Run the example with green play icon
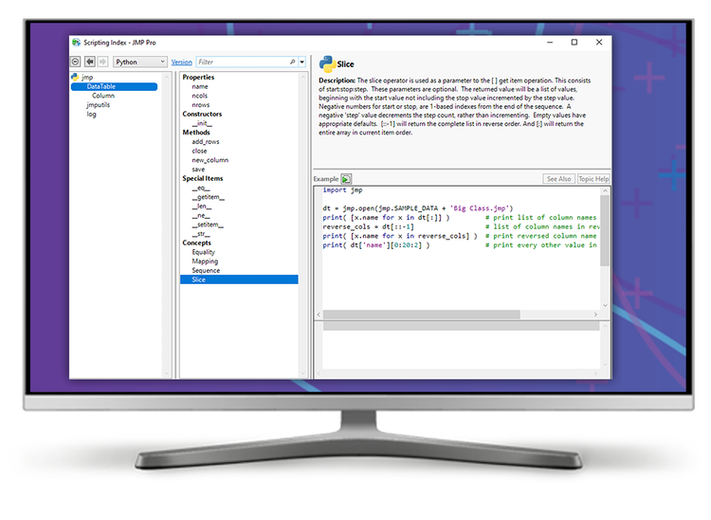Screen dimensions: 711x520 [346, 179]
